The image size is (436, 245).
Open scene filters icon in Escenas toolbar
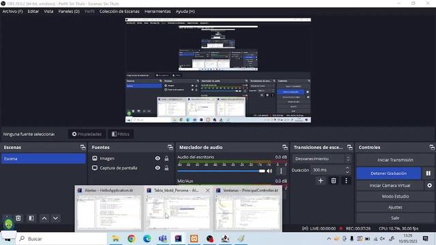31,218
